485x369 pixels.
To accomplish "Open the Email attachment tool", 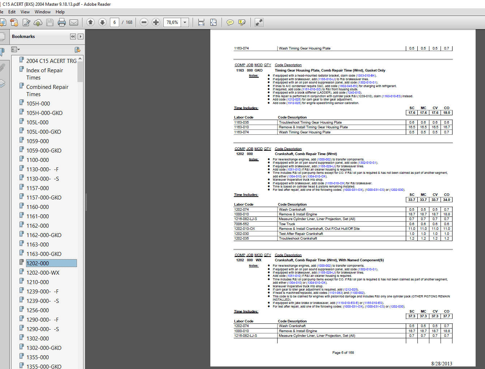I will click(74, 22).
